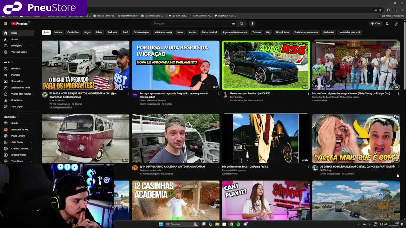Open Playlists in sidebar
The height and width of the screenshot is (228, 406).
pyautogui.click(x=18, y=75)
